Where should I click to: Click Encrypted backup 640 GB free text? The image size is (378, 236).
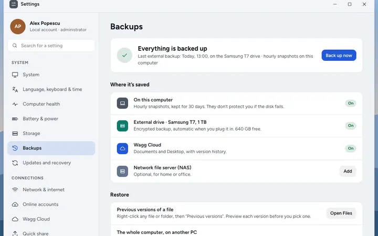click(x=197, y=129)
